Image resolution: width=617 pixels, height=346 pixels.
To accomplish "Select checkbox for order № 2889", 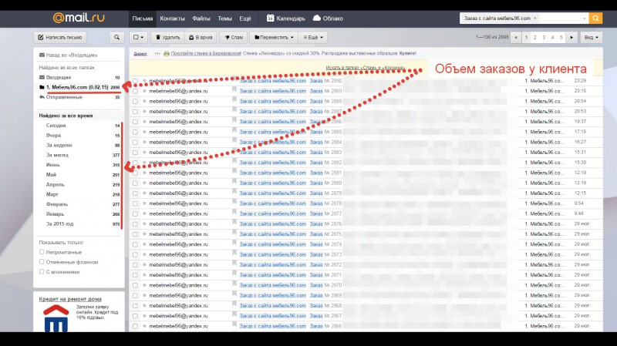I will point(135,91).
